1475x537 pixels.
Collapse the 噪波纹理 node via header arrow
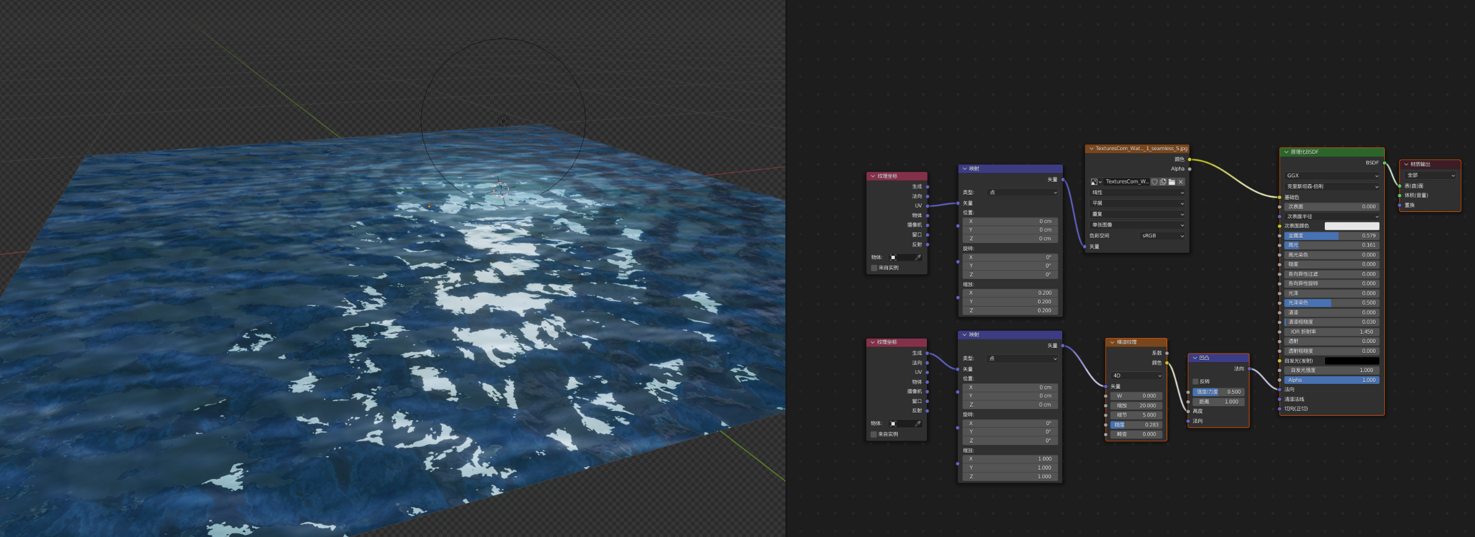[x=1112, y=342]
